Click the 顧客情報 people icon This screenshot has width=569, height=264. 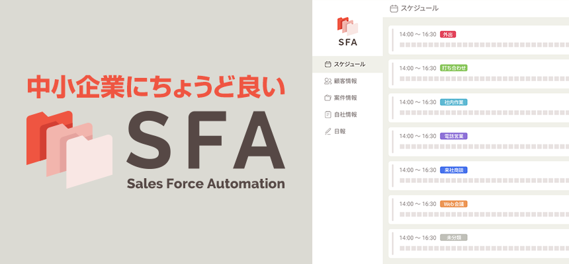[328, 81]
